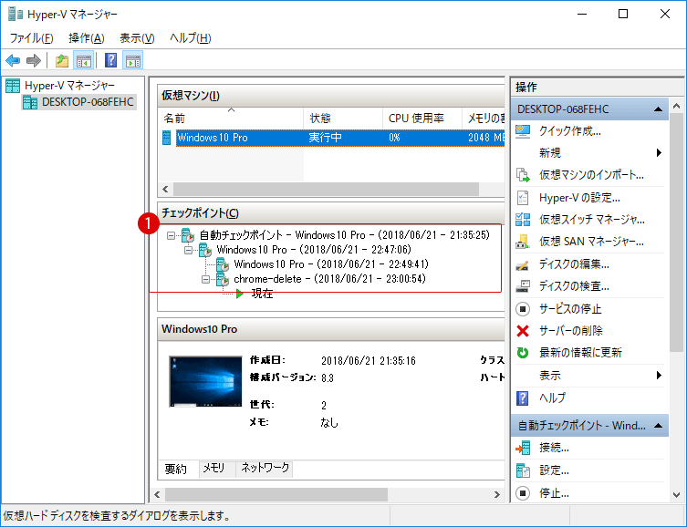Image resolution: width=687 pixels, height=527 pixels.
Task: Click 実行中 state cell of Windows10 Pro
Action: 325,138
